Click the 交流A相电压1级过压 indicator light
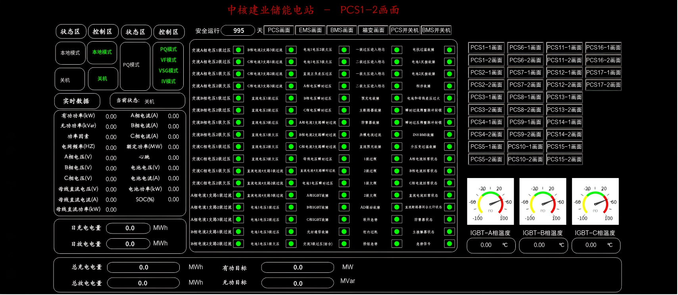Image resolution: width=678 pixels, height=295 pixels. [x=238, y=50]
